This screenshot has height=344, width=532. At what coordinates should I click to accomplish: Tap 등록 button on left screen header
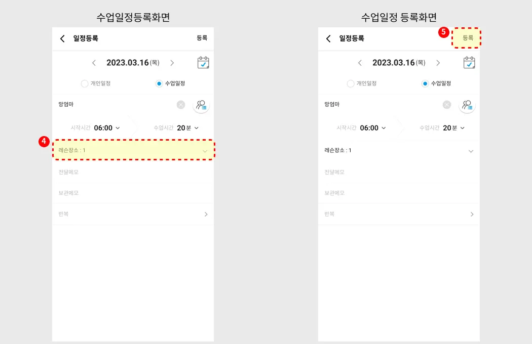202,38
